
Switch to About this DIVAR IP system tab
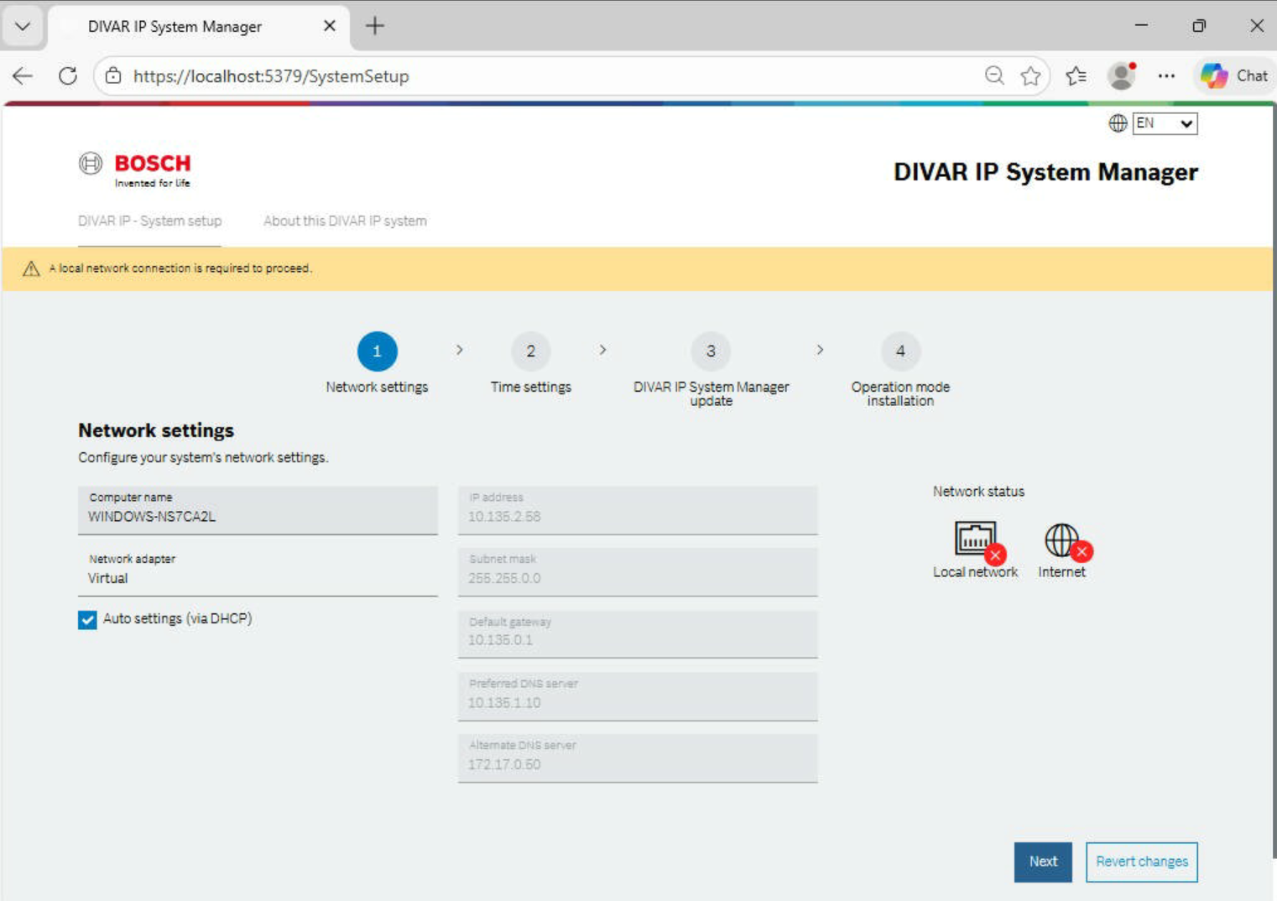345,221
